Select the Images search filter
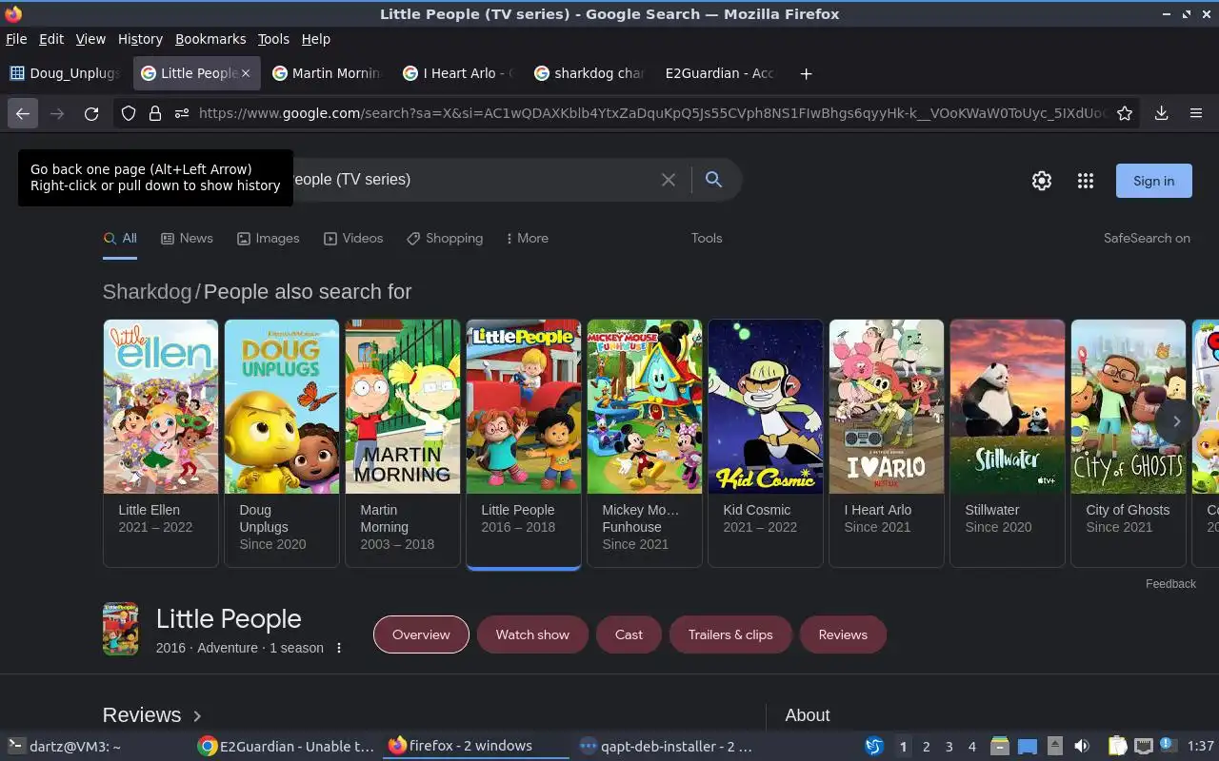The width and height of the screenshot is (1219, 761). click(269, 239)
